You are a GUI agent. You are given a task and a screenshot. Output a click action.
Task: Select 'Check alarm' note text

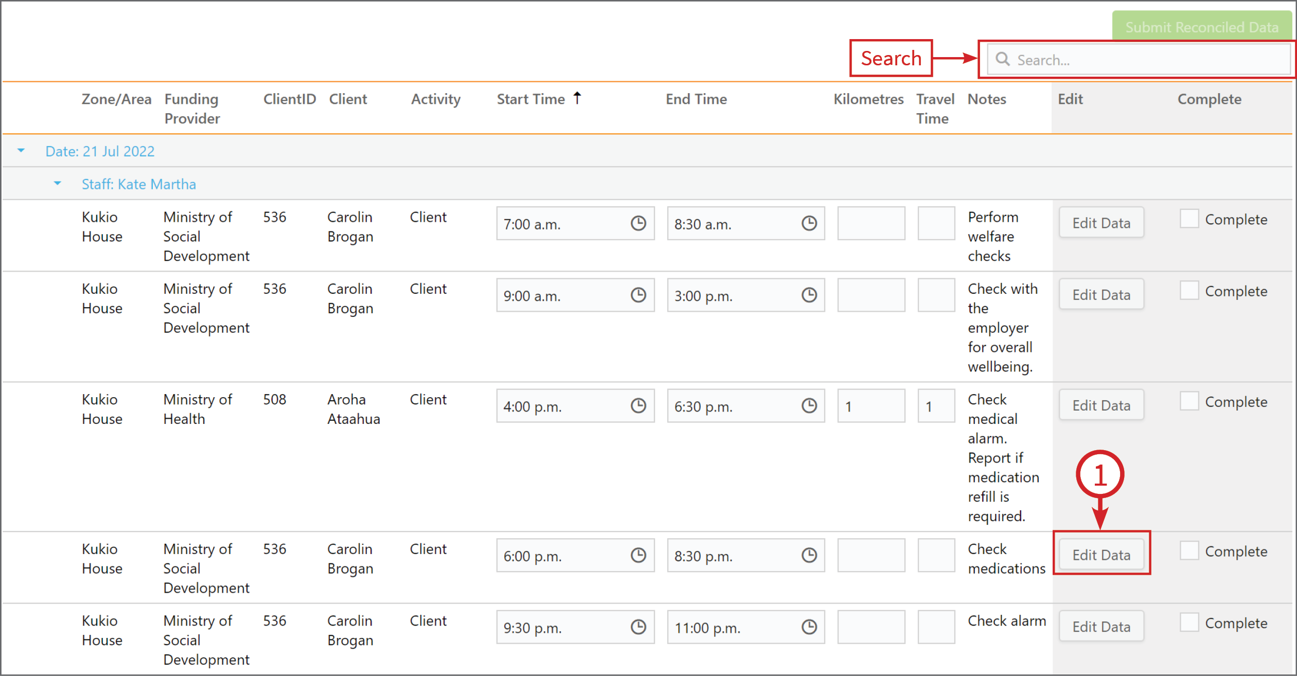point(1007,620)
